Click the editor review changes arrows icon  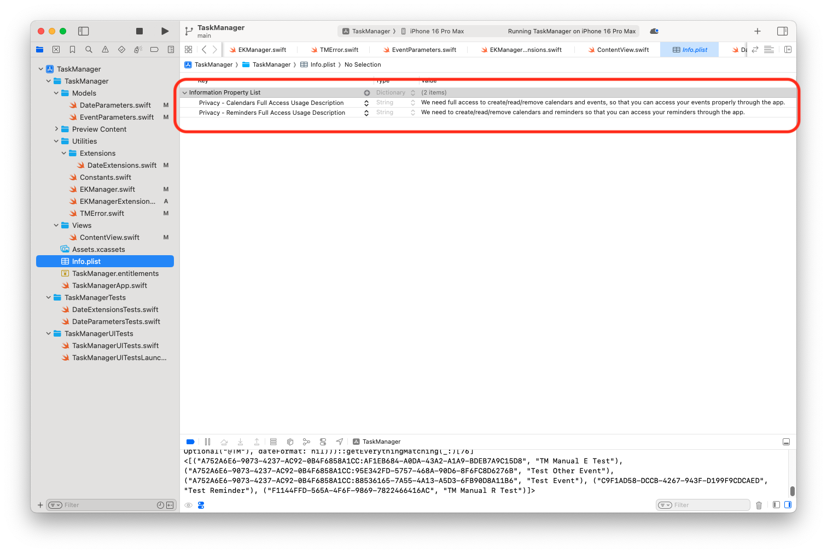(755, 49)
